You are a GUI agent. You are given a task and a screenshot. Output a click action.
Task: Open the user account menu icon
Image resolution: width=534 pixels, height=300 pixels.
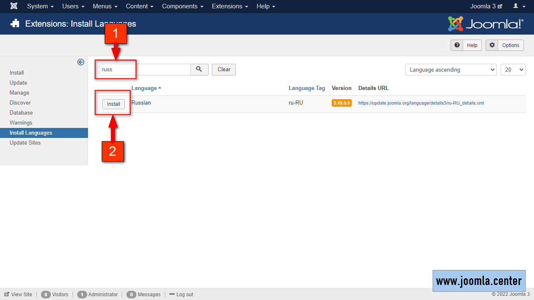coord(519,6)
